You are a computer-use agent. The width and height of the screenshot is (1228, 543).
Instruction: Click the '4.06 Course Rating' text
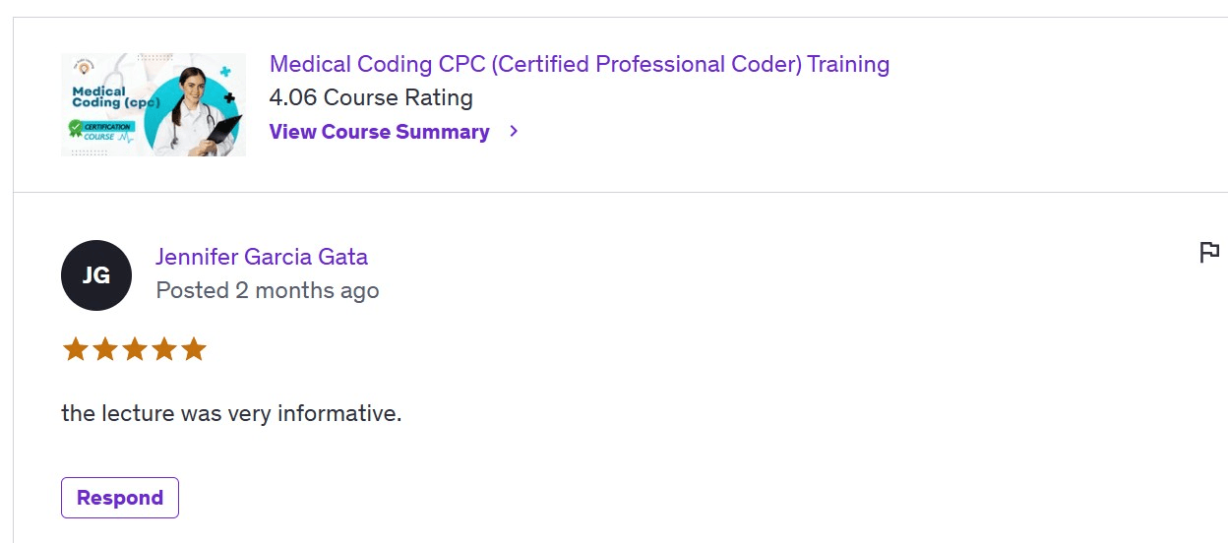click(x=371, y=98)
